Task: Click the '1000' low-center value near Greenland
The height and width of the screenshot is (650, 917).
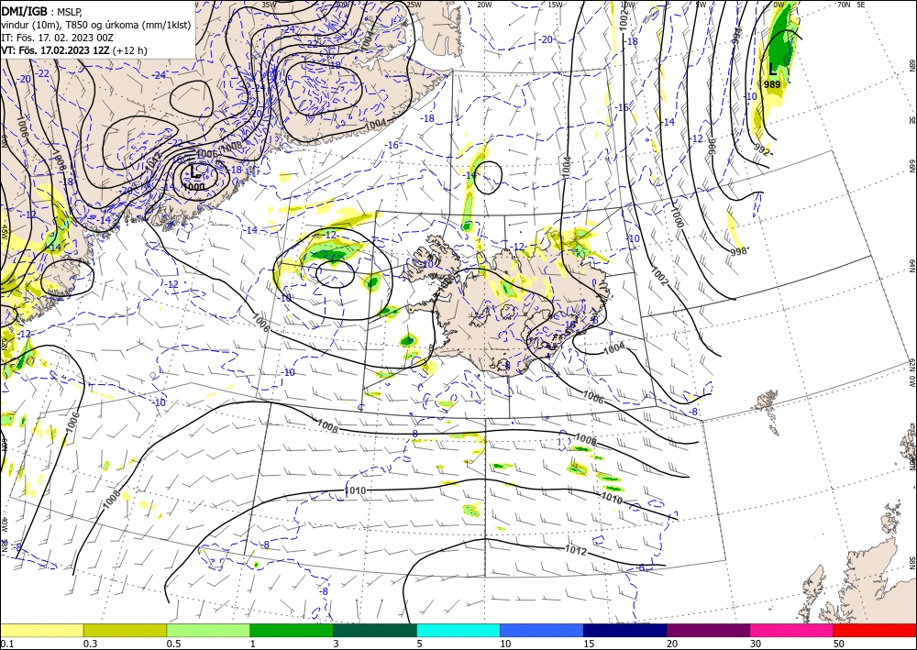Action: click(x=193, y=186)
